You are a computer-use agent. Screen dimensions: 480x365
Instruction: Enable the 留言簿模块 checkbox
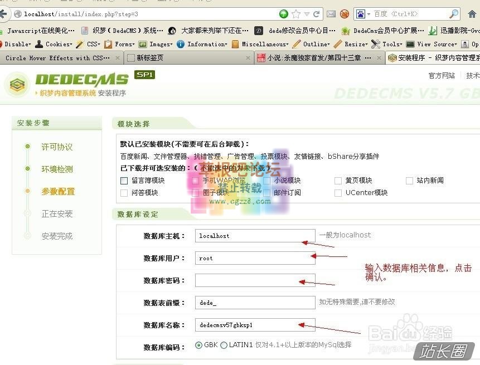point(124,181)
